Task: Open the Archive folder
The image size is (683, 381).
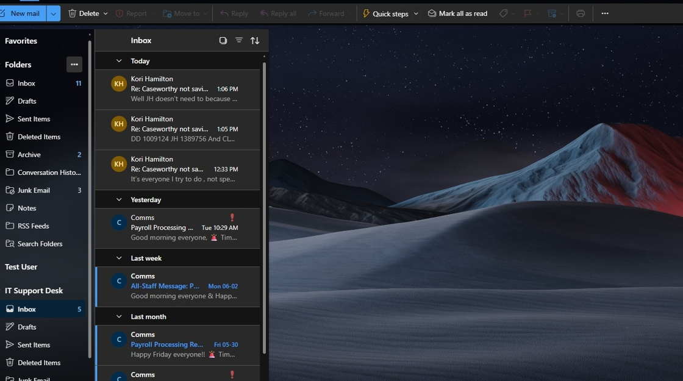Action: [x=43, y=155]
